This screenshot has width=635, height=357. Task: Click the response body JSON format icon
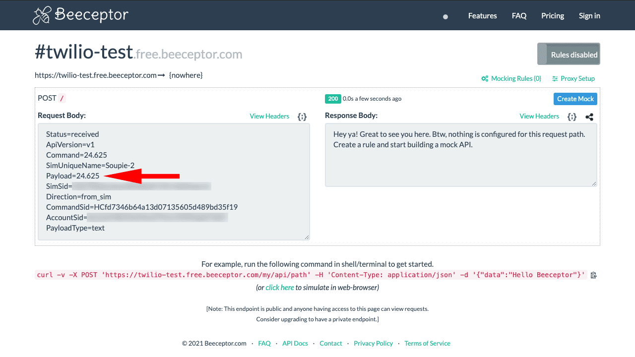pyautogui.click(x=572, y=117)
